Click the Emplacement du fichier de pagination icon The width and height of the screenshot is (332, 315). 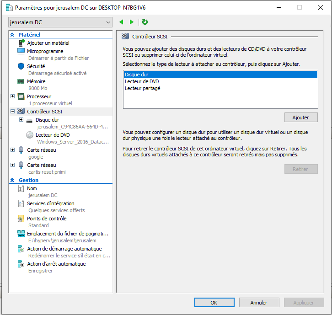coord(21,234)
